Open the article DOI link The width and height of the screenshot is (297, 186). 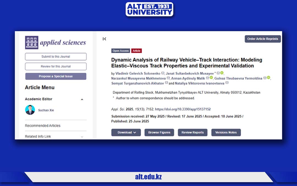click(x=183, y=109)
